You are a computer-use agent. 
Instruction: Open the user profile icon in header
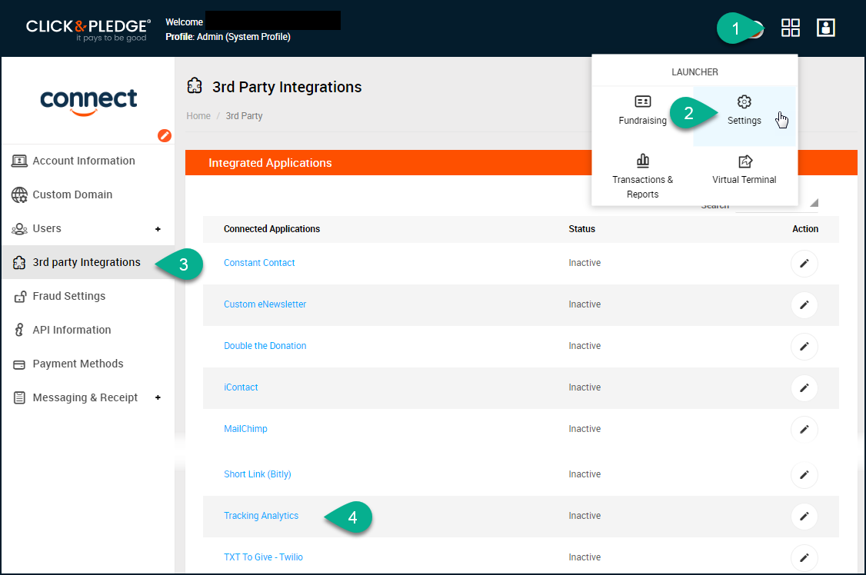point(826,28)
